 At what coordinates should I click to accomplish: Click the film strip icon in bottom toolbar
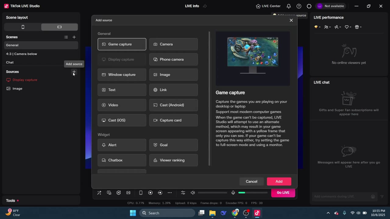pos(129,193)
